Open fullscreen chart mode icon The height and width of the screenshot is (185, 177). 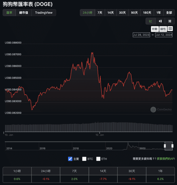(170, 21)
